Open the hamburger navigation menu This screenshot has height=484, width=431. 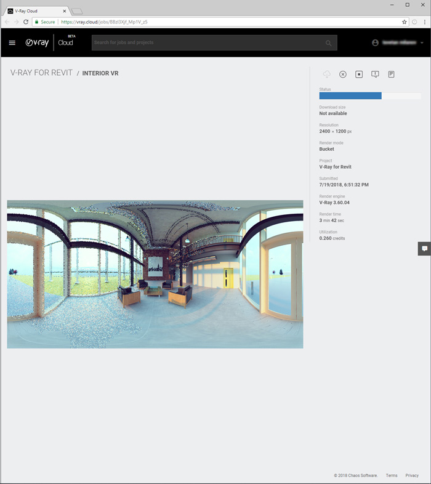12,42
